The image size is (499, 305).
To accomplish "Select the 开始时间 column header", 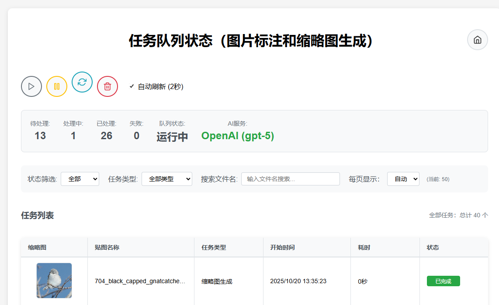I will (282, 247).
